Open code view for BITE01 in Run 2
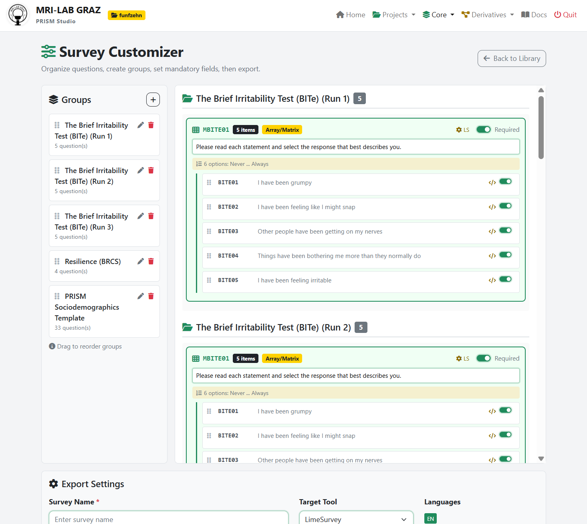 coord(492,411)
